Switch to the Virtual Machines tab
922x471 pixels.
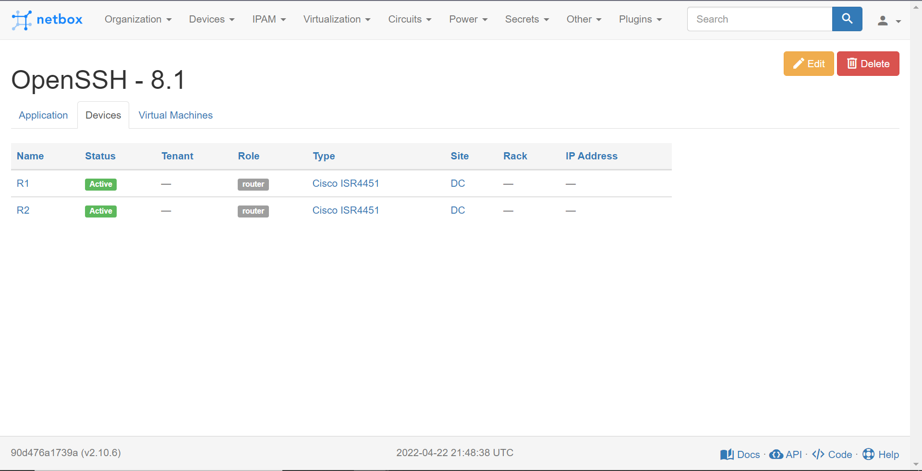176,115
